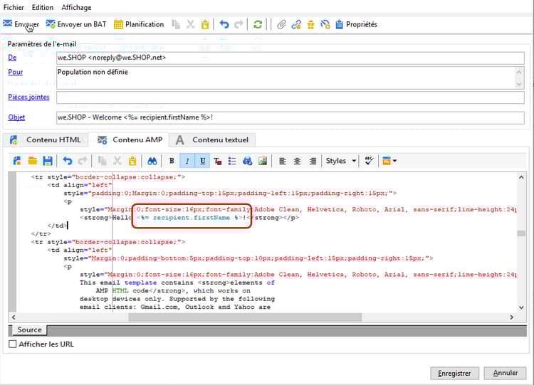
Task: Click the paste icon in top toolbar
Action: pos(205,24)
